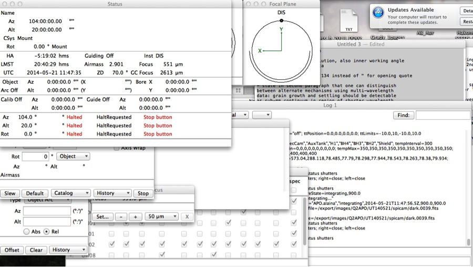
Task: Open the History menu beside the Stop button
Action: tap(112, 193)
